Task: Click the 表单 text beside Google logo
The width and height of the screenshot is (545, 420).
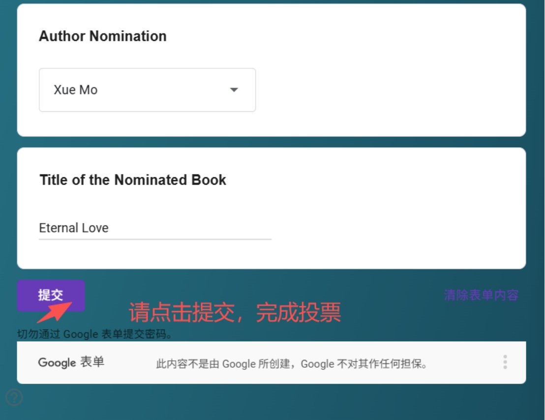Action: click(92, 362)
